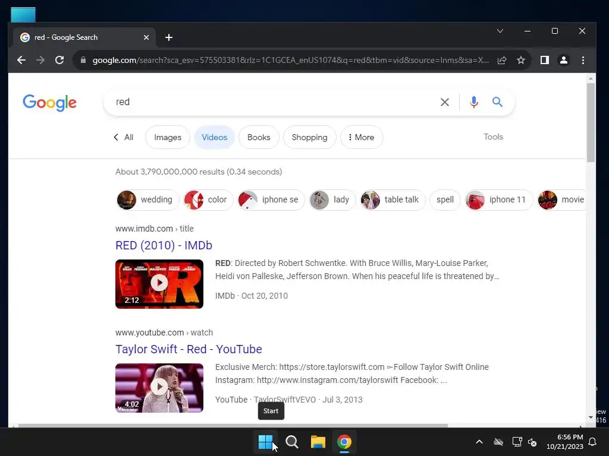Viewport: 609px width, 456px height.
Task: Open the tab search chevron
Action: coord(500,31)
